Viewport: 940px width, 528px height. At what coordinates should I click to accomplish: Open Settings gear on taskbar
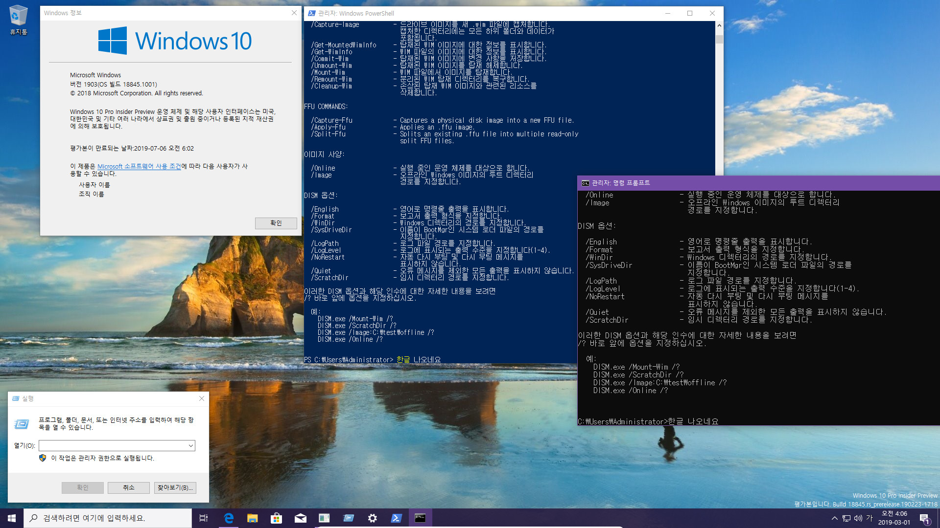(372, 518)
